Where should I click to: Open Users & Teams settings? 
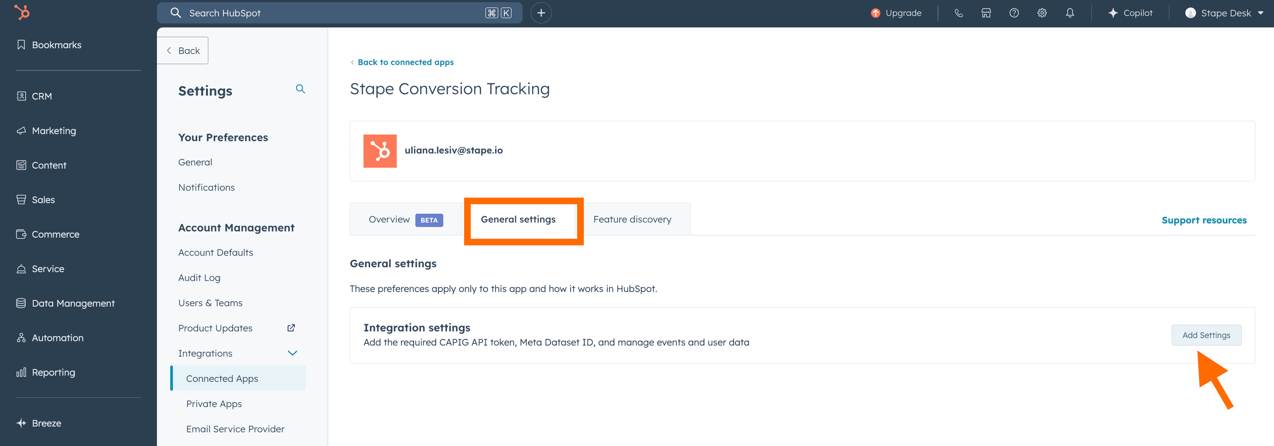[210, 303]
